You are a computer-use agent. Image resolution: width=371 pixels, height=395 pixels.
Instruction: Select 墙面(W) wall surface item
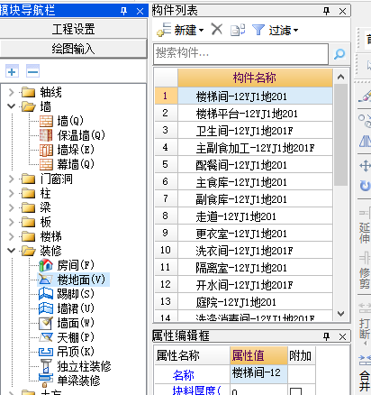pyautogui.click(x=67, y=323)
